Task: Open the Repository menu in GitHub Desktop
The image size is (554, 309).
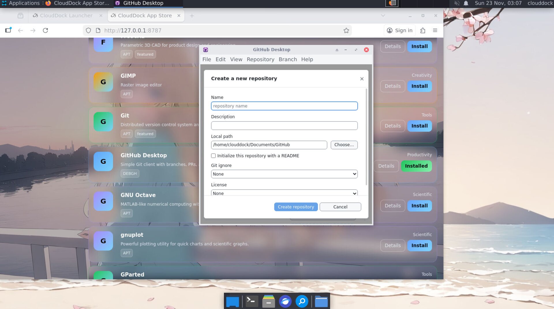Action: [260, 59]
